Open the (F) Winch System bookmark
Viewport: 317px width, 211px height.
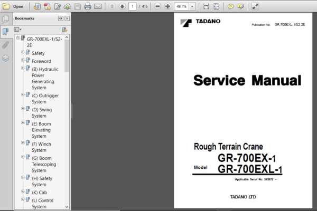click(x=41, y=147)
